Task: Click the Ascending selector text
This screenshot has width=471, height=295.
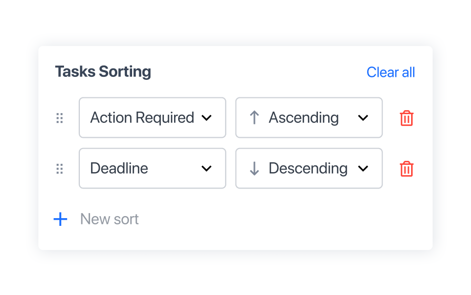Action: point(303,118)
